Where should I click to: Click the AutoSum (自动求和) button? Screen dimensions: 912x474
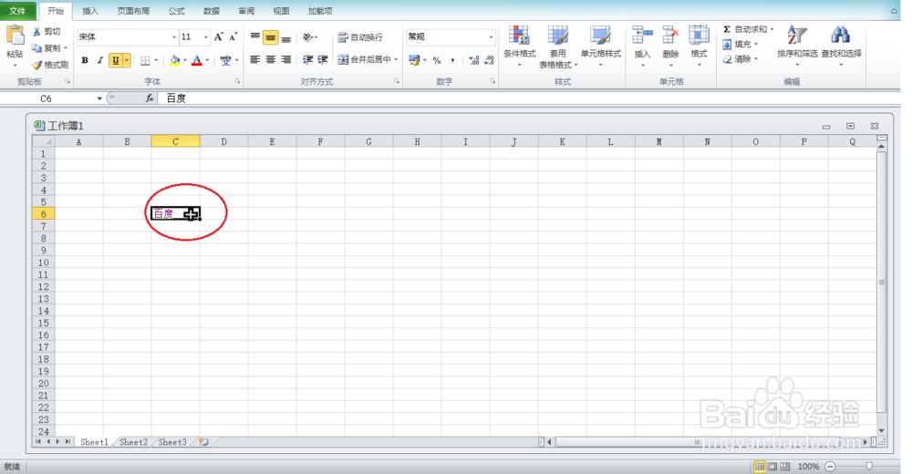[744, 29]
